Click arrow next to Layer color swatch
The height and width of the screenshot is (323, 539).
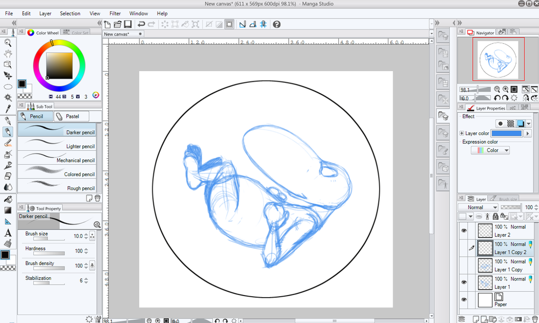tap(528, 133)
